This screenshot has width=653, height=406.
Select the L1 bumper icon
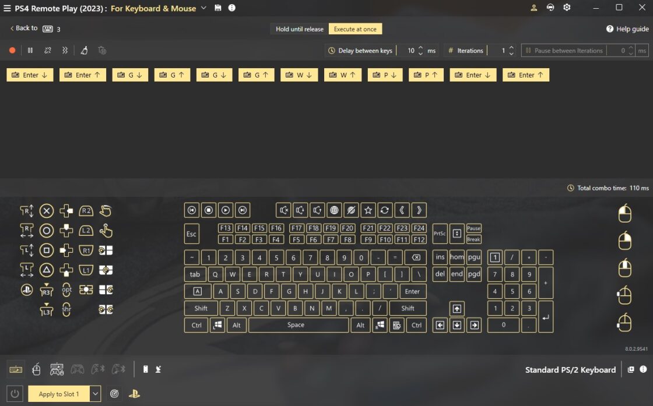(x=86, y=270)
